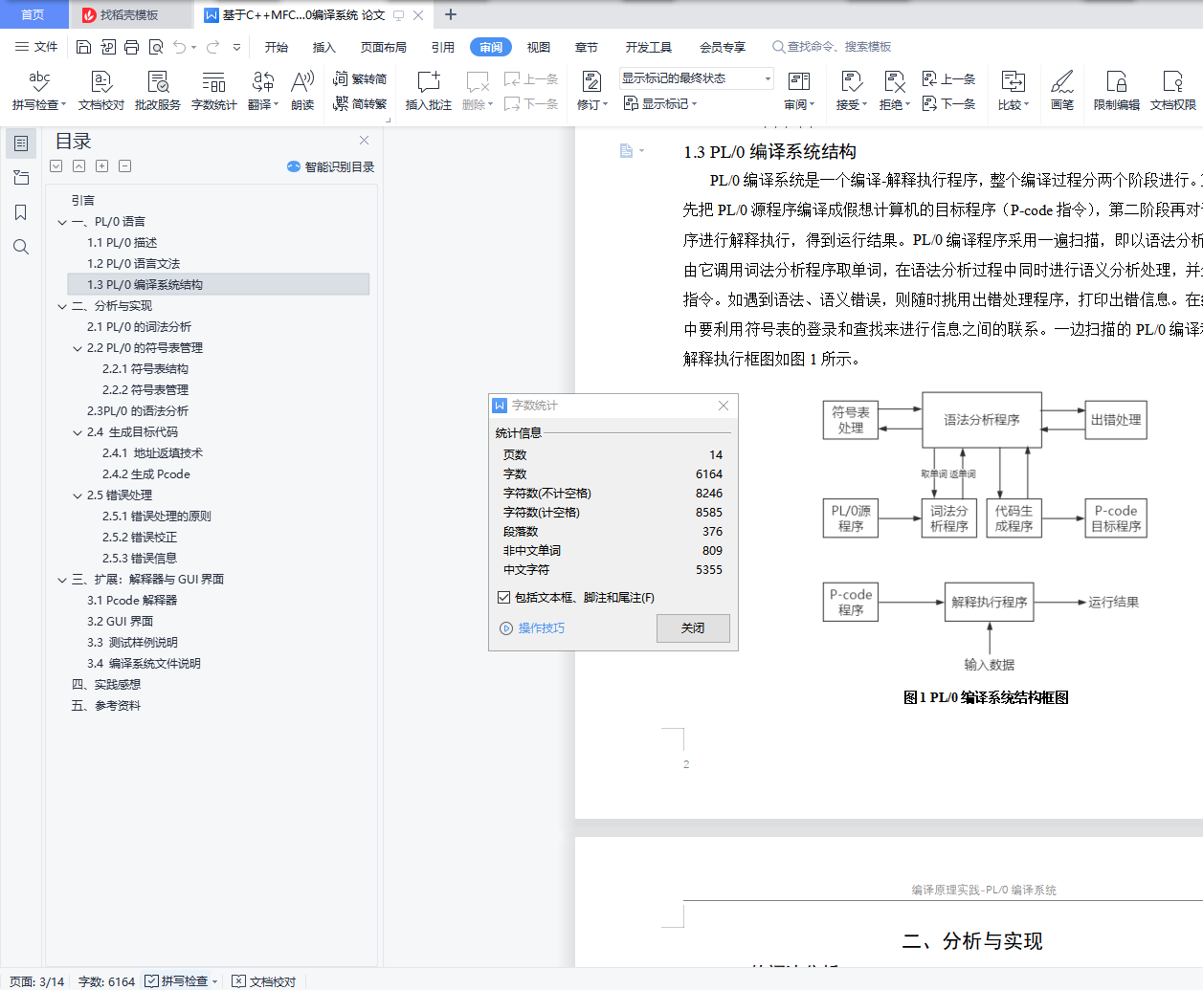Screen dimensions: 1203x990
Task: Click the Save icon in quick toolbar
Action: pos(83,47)
